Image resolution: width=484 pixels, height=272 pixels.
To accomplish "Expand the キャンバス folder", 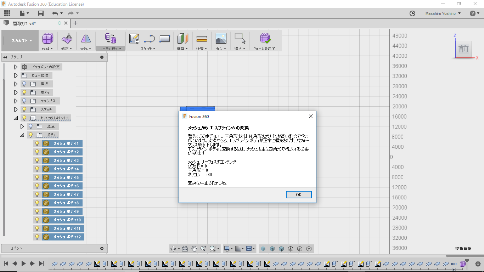I will coord(16,101).
